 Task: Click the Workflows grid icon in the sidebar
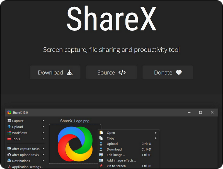tap(9, 133)
